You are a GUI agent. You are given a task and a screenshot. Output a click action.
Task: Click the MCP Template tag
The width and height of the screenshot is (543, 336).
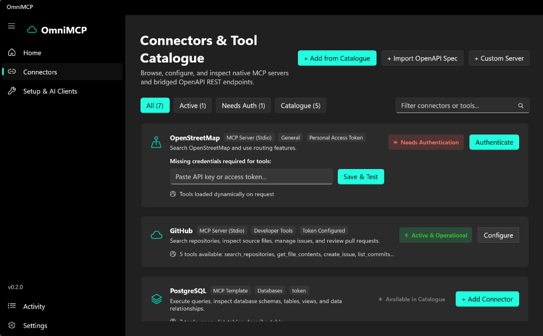coord(230,290)
